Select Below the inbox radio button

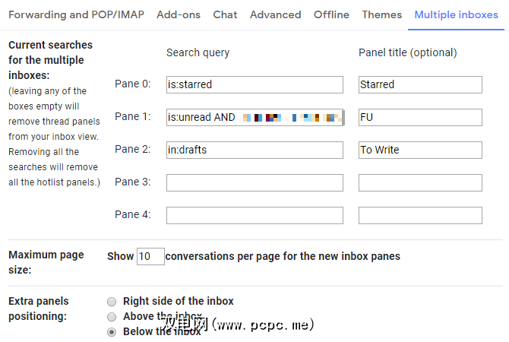tap(112, 331)
